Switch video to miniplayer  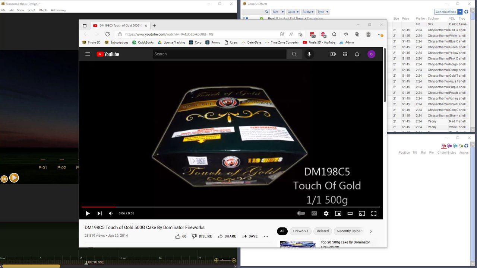(338, 213)
